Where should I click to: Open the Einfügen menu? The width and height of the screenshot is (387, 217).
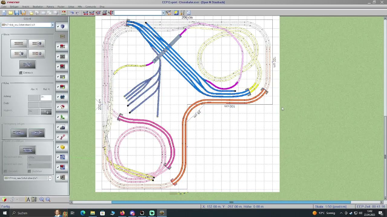coord(14,7)
